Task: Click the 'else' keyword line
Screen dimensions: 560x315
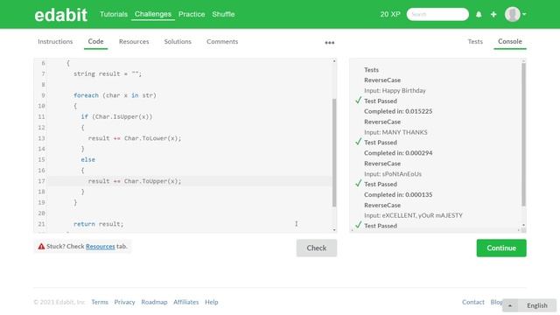Action: tap(87, 159)
